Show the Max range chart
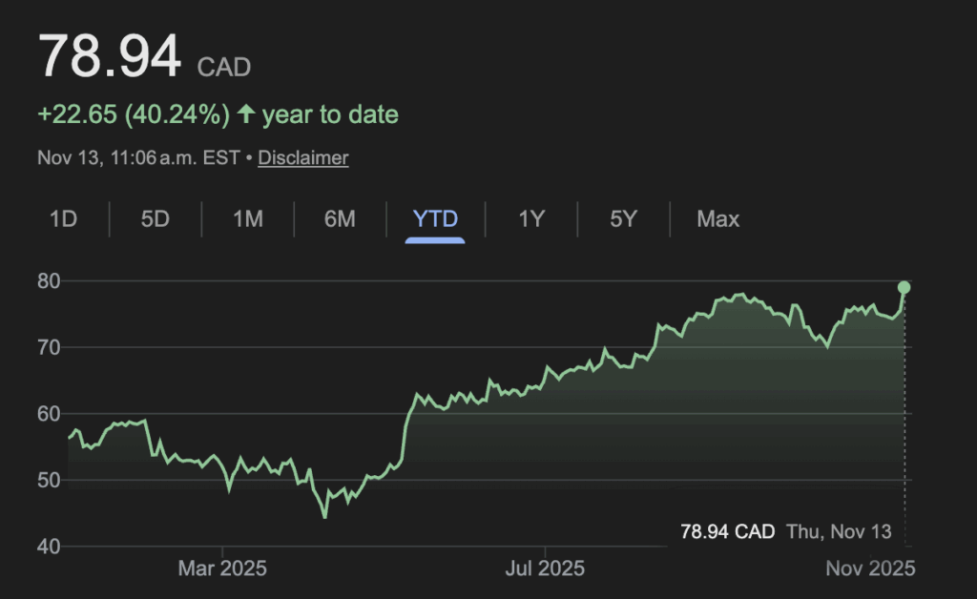This screenshot has height=599, width=977. (717, 219)
